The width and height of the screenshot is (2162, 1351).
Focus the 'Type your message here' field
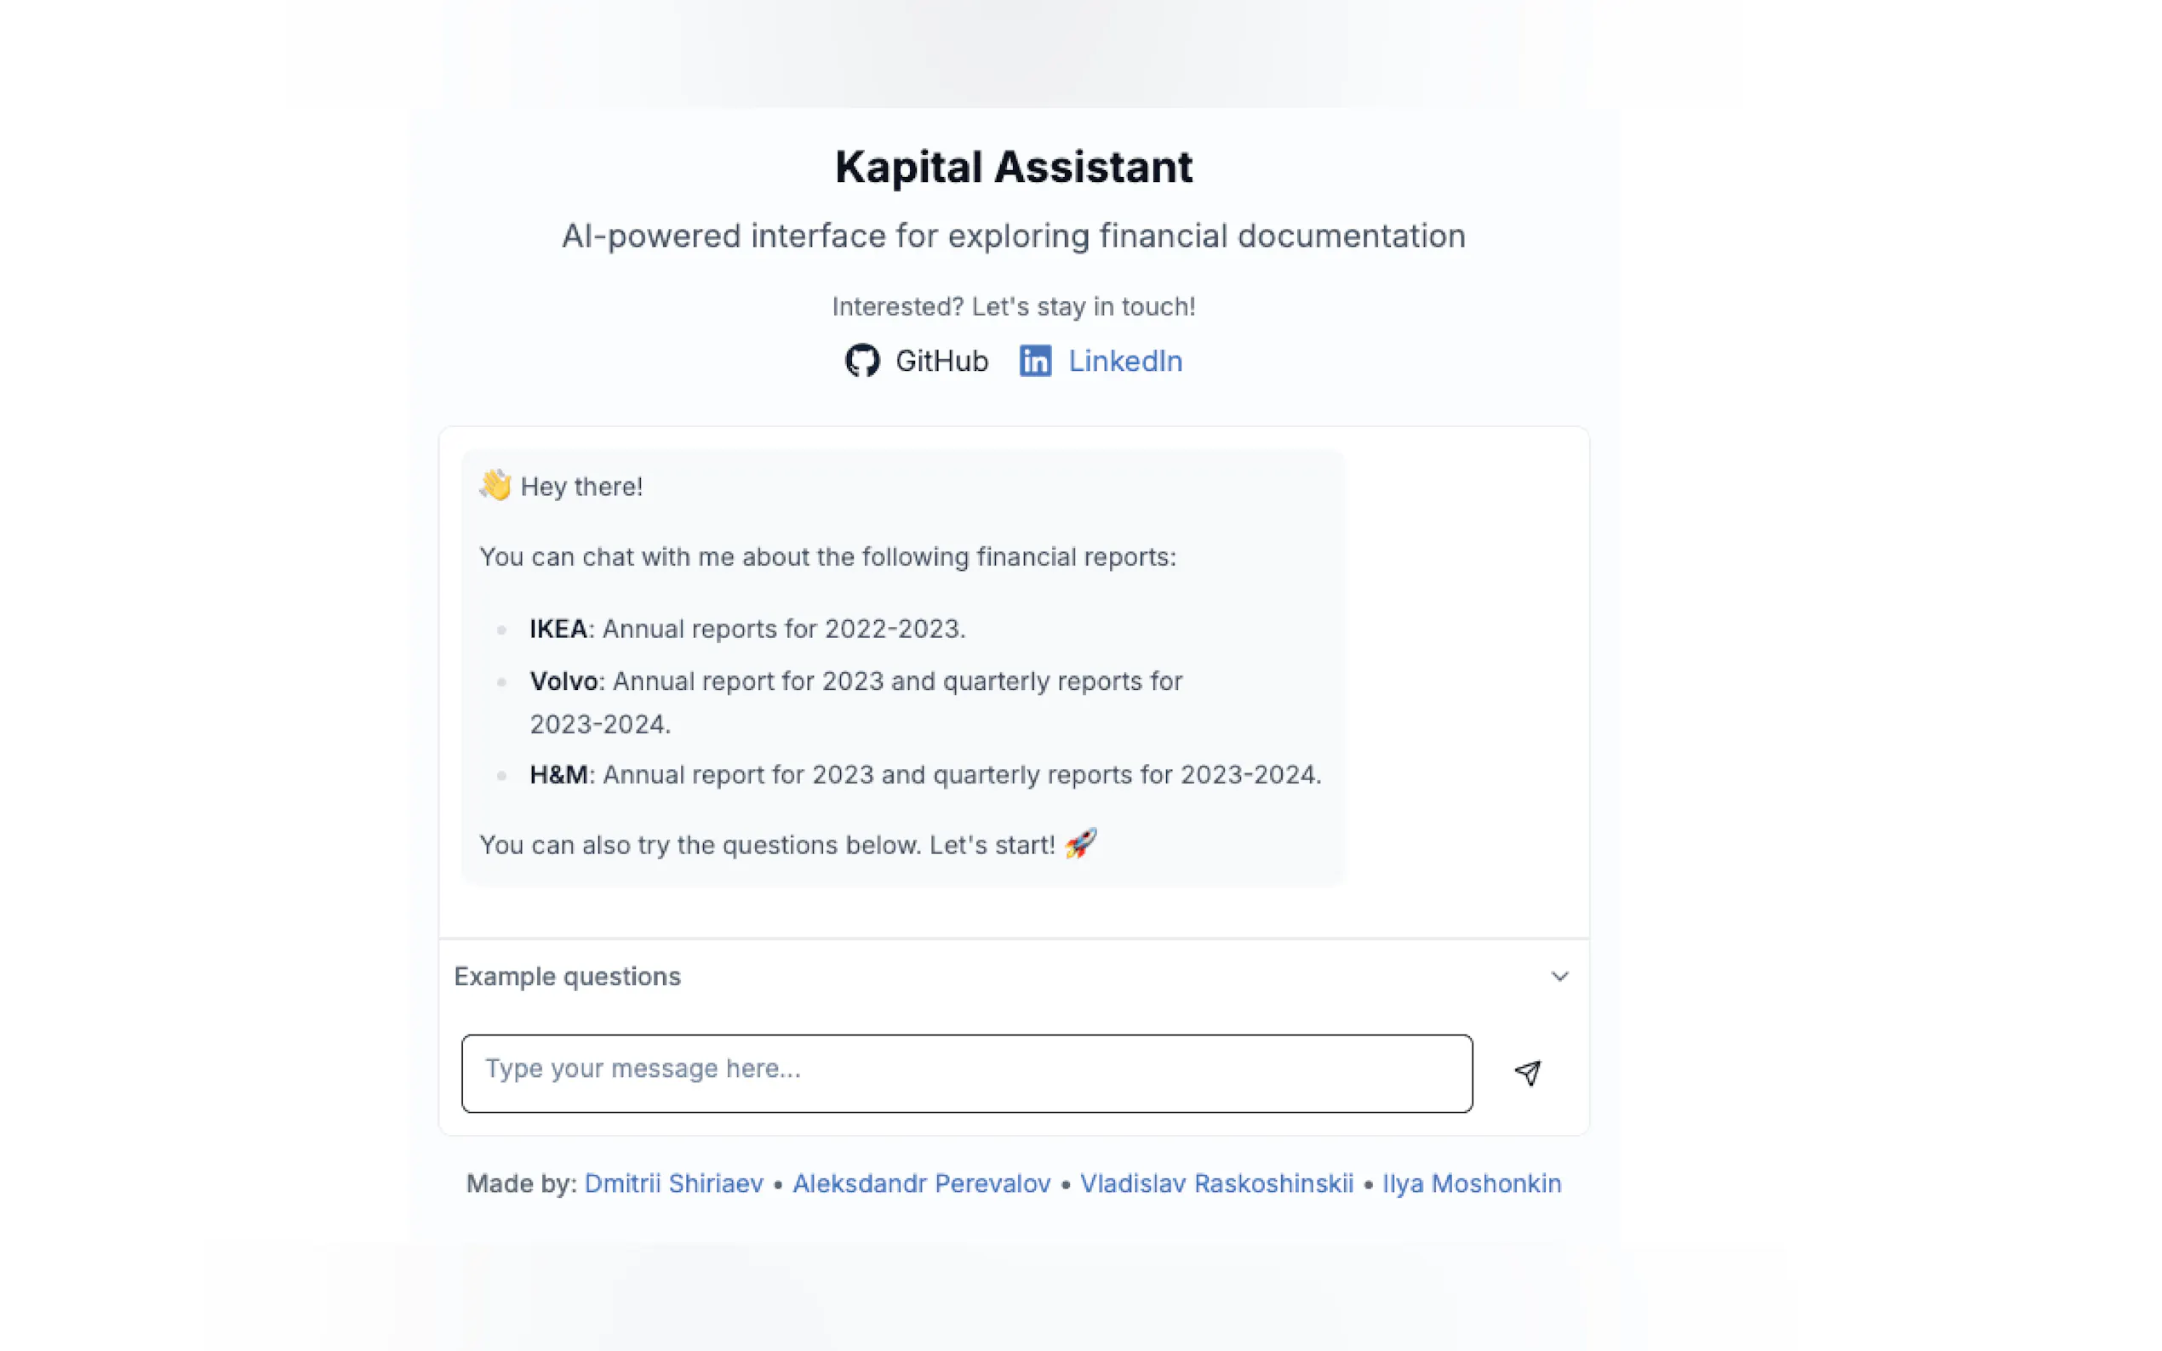(x=965, y=1072)
